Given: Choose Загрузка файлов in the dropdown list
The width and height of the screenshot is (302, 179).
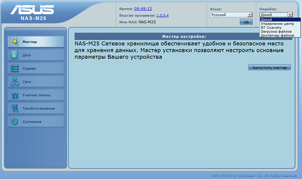Looking at the screenshot, I should [x=280, y=32].
